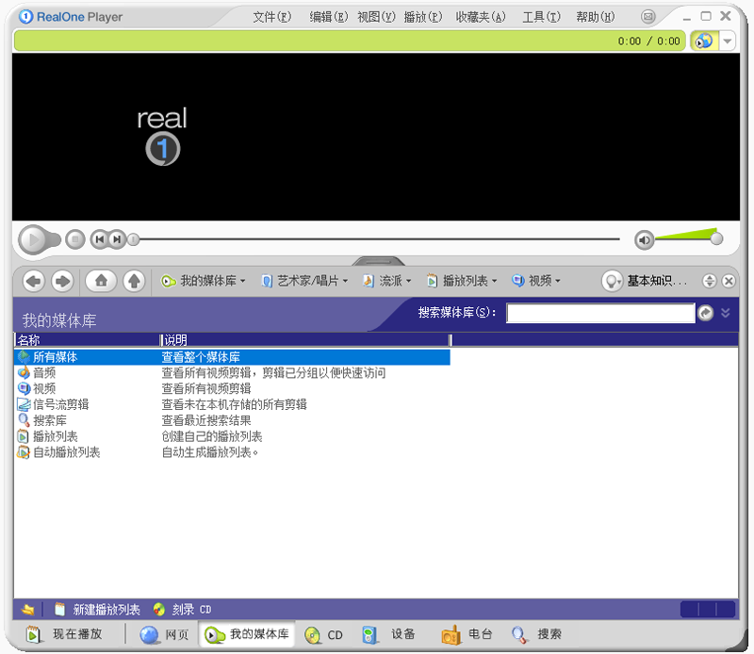Click the 刻录 CD button

183,610
